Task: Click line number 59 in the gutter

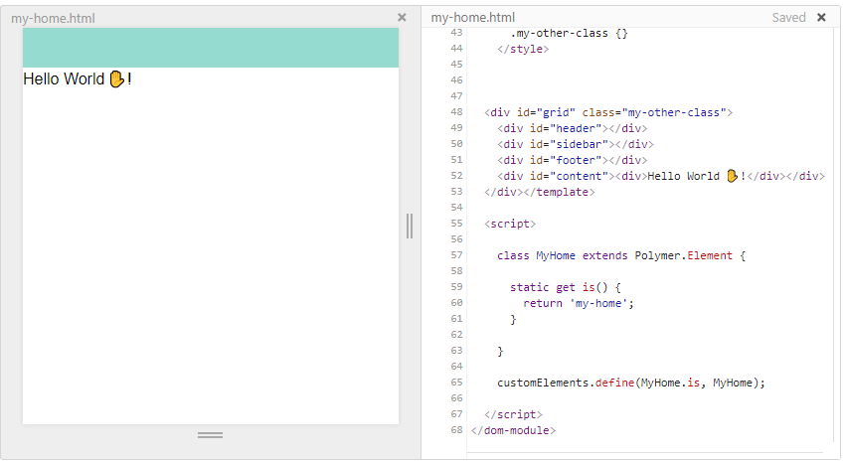Action: [456, 287]
